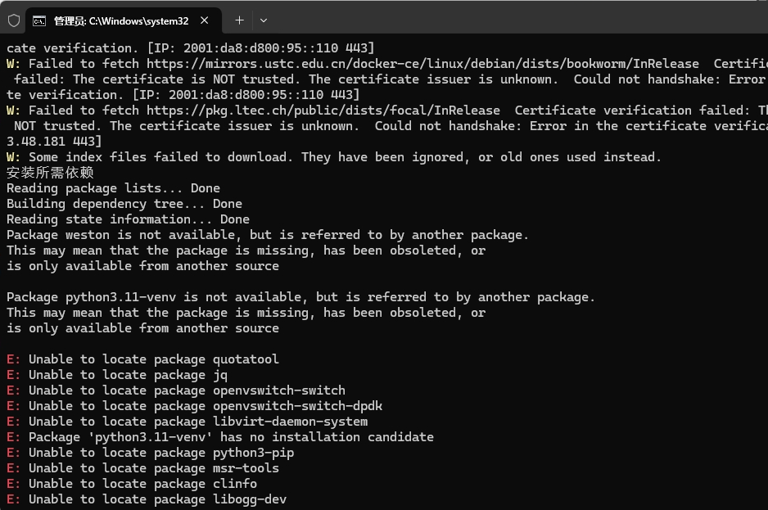Click the administrator shield icon

[x=14, y=20]
